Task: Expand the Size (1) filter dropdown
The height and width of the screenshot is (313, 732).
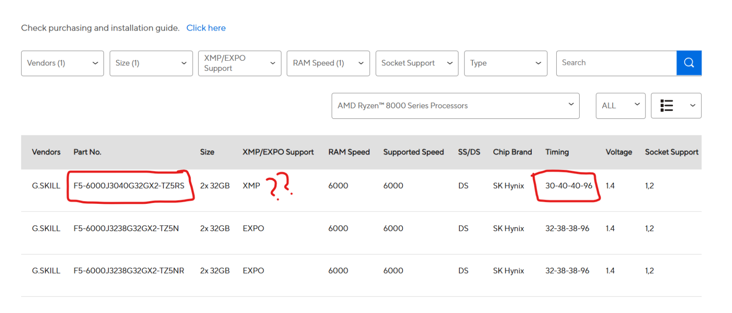Action: click(151, 63)
